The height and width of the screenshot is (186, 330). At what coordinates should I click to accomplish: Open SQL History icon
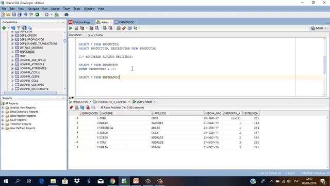(x=129, y=28)
